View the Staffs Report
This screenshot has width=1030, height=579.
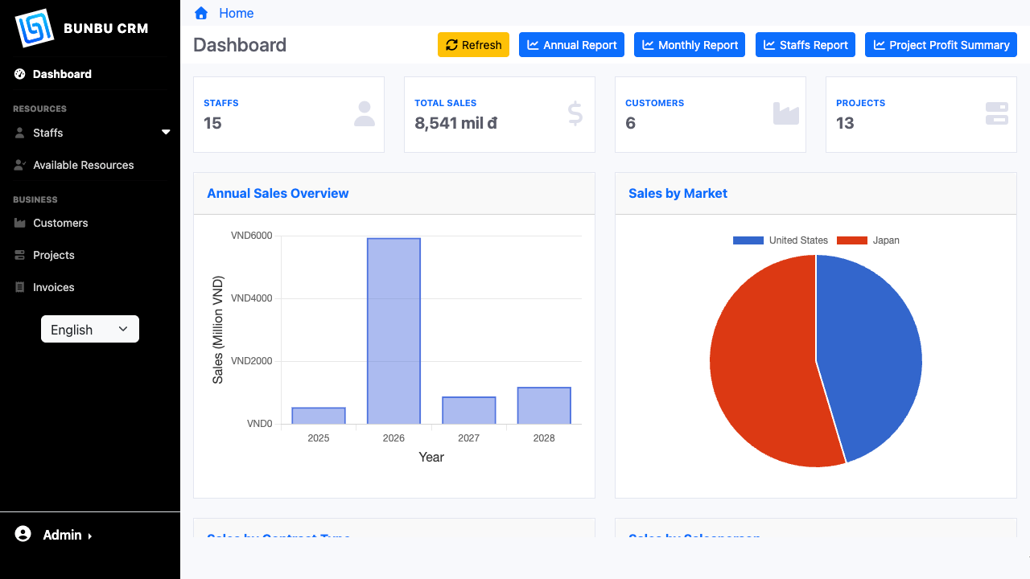[x=805, y=45]
